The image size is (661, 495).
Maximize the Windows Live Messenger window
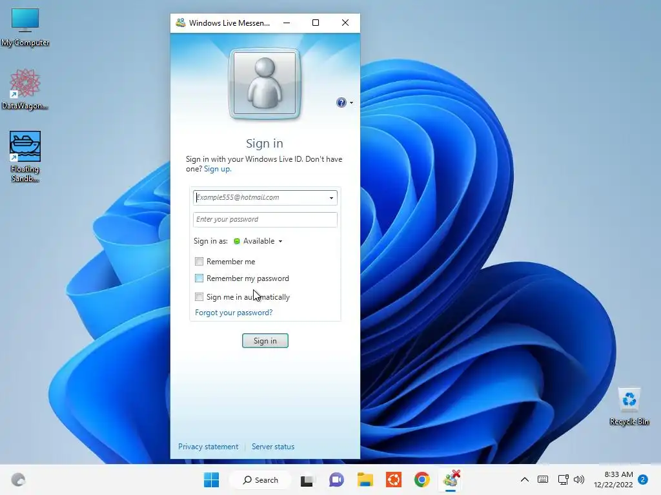tap(315, 23)
